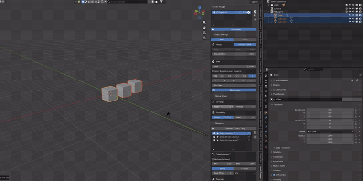Collapse the OBJECTS collection in outliner
This screenshot has height=181, width=363.
(269, 12)
